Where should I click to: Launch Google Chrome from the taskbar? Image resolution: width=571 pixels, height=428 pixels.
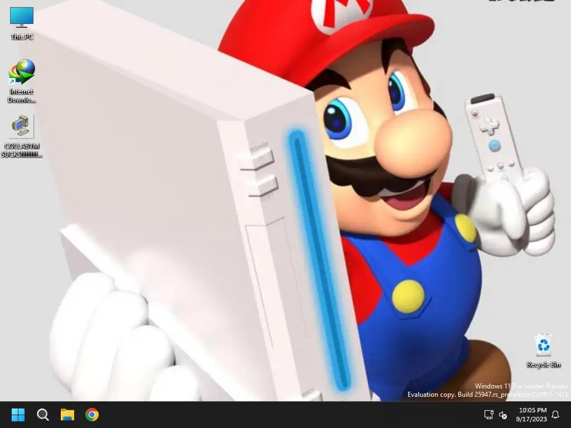point(92,415)
